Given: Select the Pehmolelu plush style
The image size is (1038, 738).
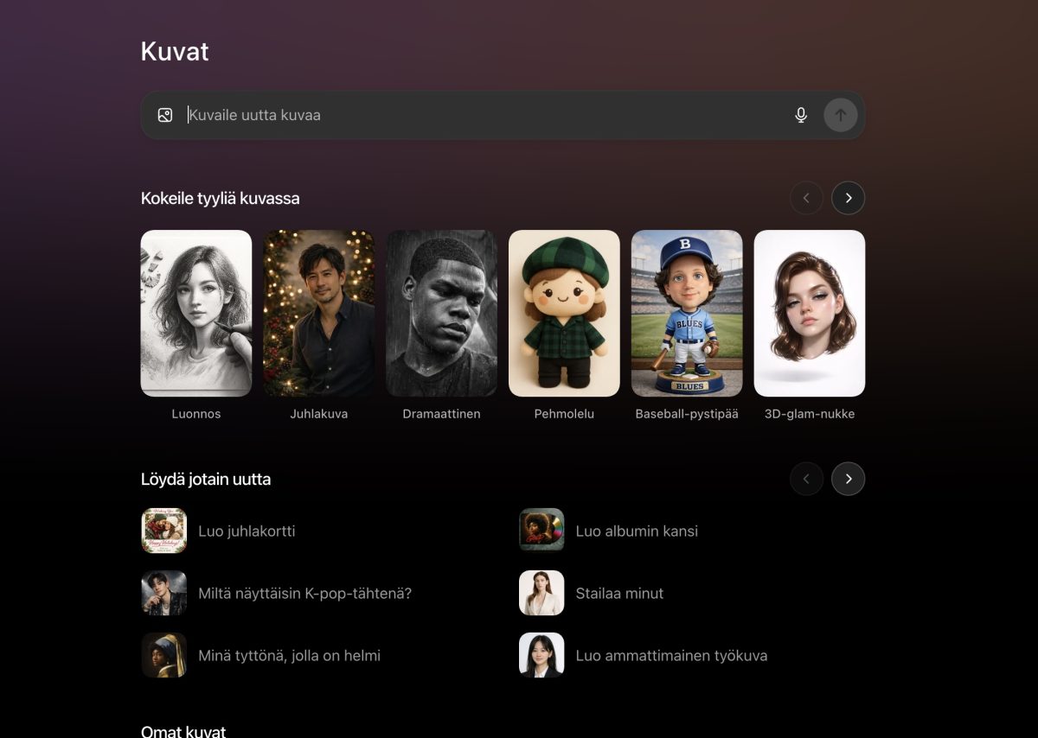Looking at the screenshot, I should pos(564,313).
